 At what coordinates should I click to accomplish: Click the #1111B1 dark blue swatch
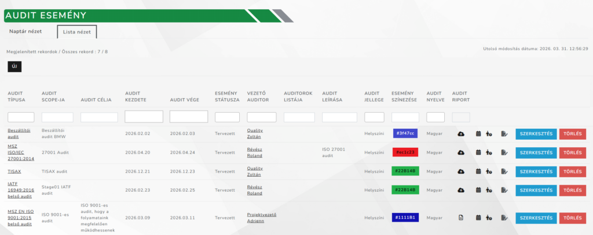coord(405,218)
